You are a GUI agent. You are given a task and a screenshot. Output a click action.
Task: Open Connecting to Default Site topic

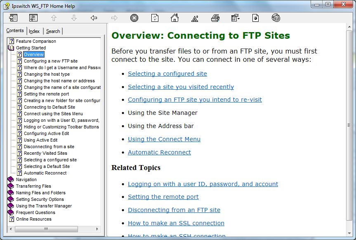[49, 107]
